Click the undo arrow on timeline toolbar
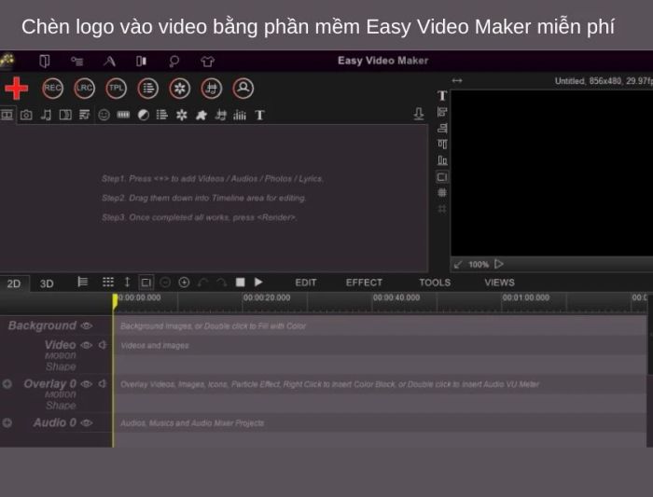Image resolution: width=653 pixels, height=497 pixels. pyautogui.click(x=203, y=283)
